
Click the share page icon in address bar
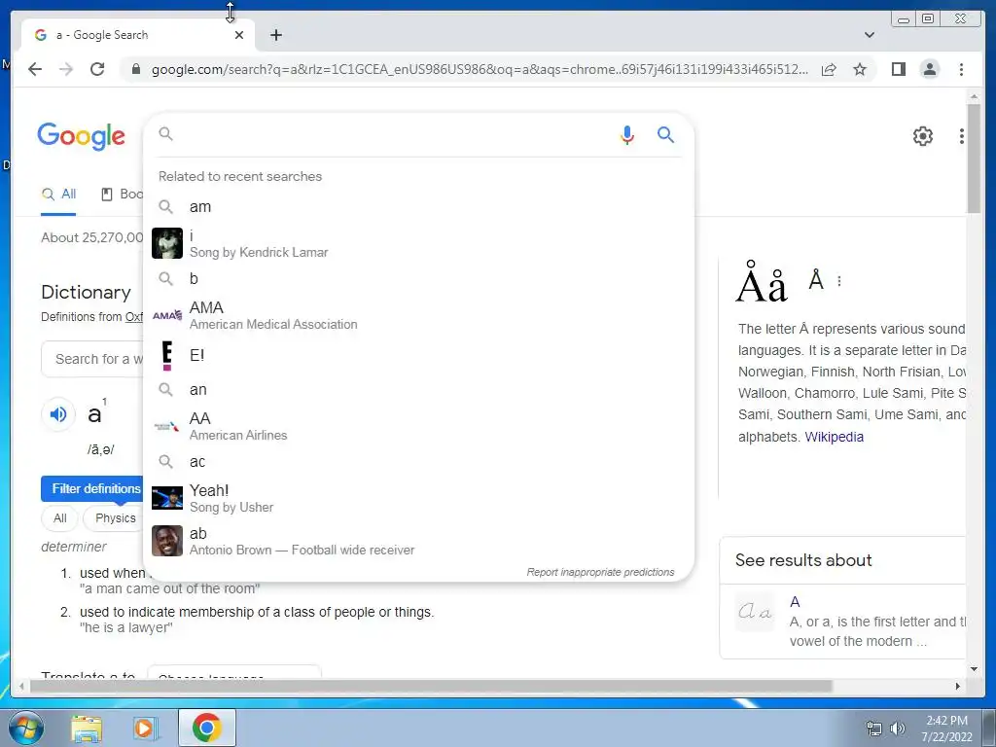(x=829, y=69)
